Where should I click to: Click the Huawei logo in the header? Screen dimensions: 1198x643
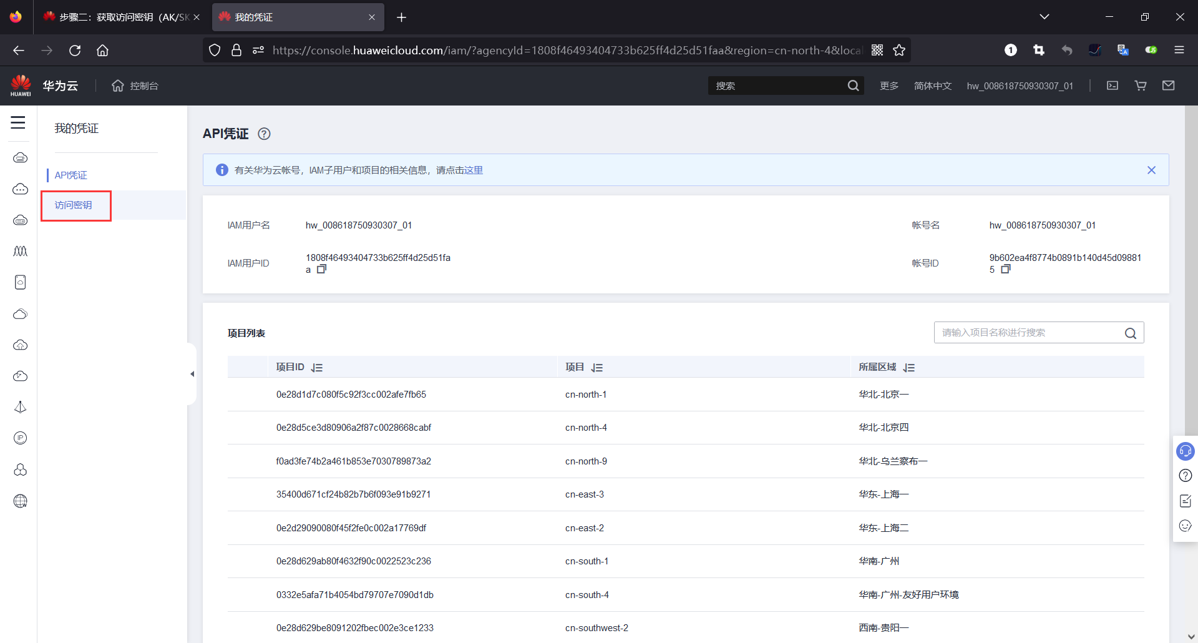click(x=21, y=86)
